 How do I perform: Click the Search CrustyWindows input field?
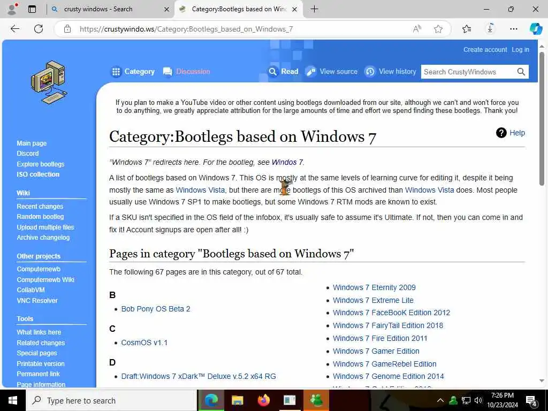[468, 72]
